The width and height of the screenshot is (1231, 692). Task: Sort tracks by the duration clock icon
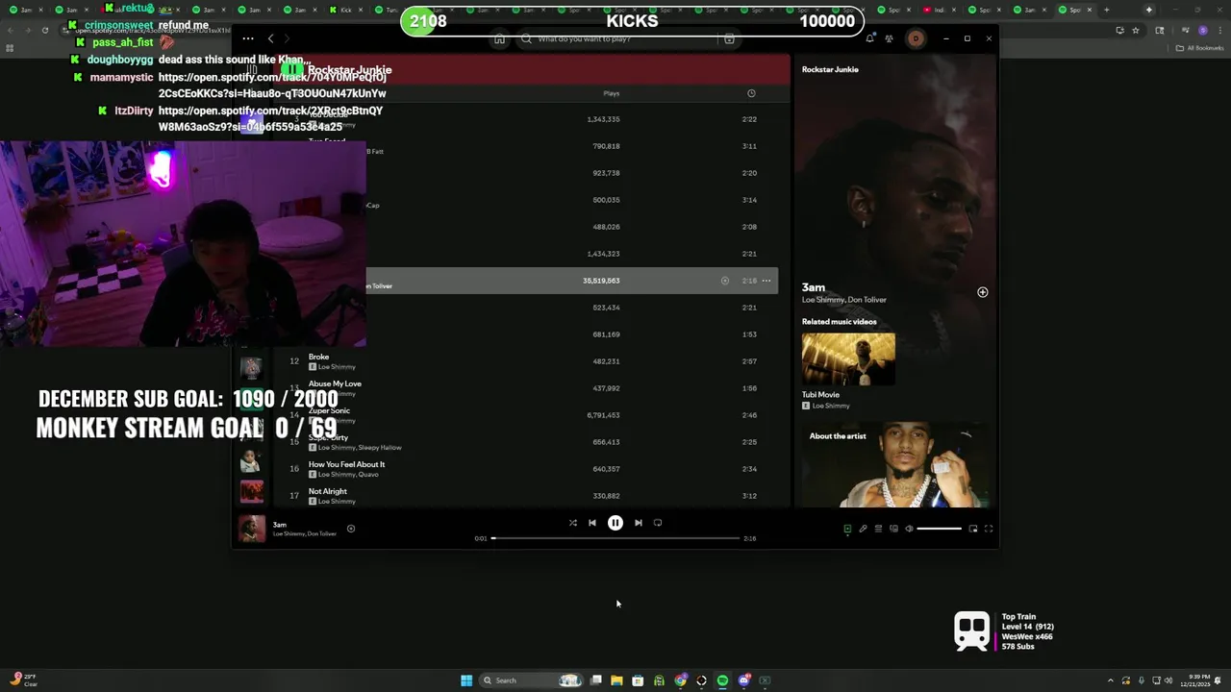click(751, 93)
